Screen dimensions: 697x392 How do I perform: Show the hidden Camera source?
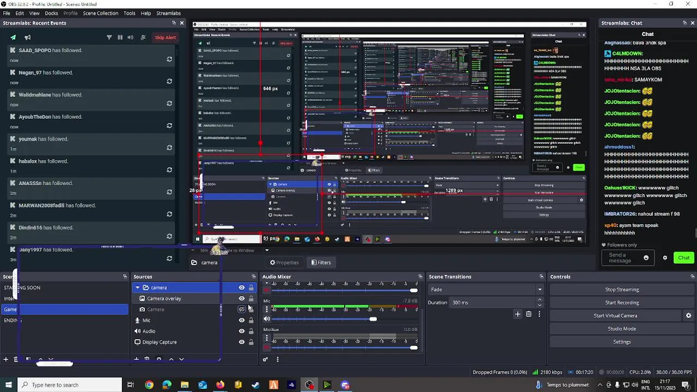tap(242, 309)
